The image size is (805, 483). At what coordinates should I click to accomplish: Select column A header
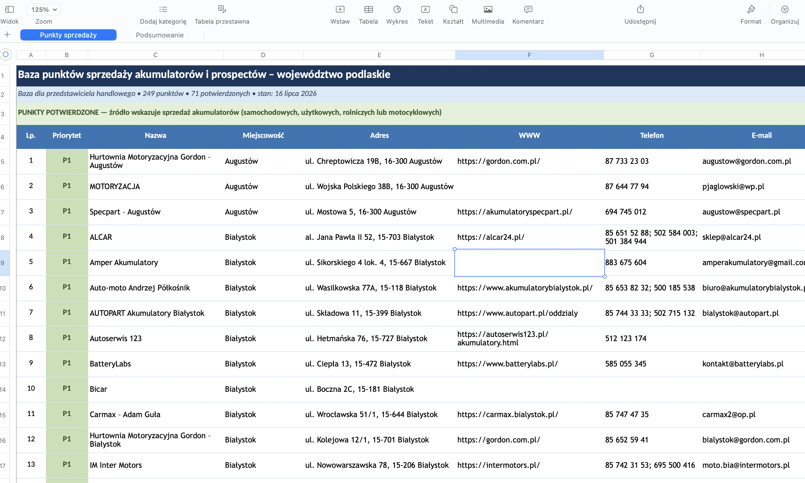(x=31, y=55)
